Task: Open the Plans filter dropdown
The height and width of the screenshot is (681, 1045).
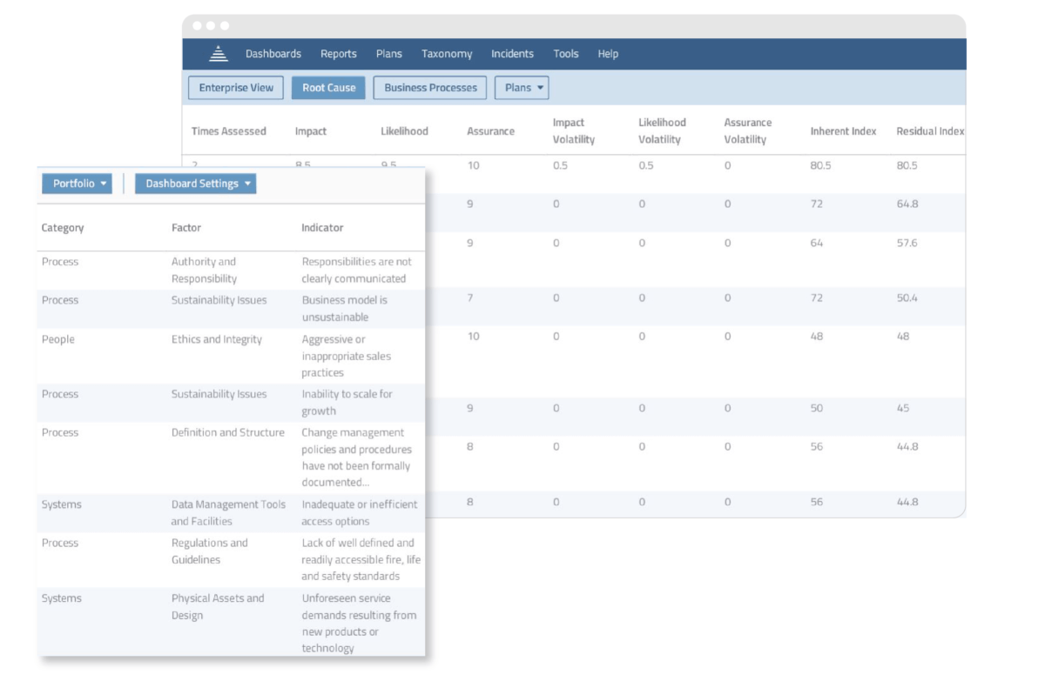Action: (521, 87)
